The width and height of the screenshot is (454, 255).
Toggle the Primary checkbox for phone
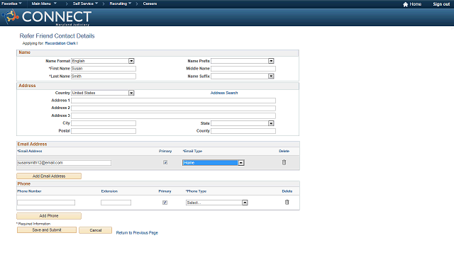[x=165, y=203]
